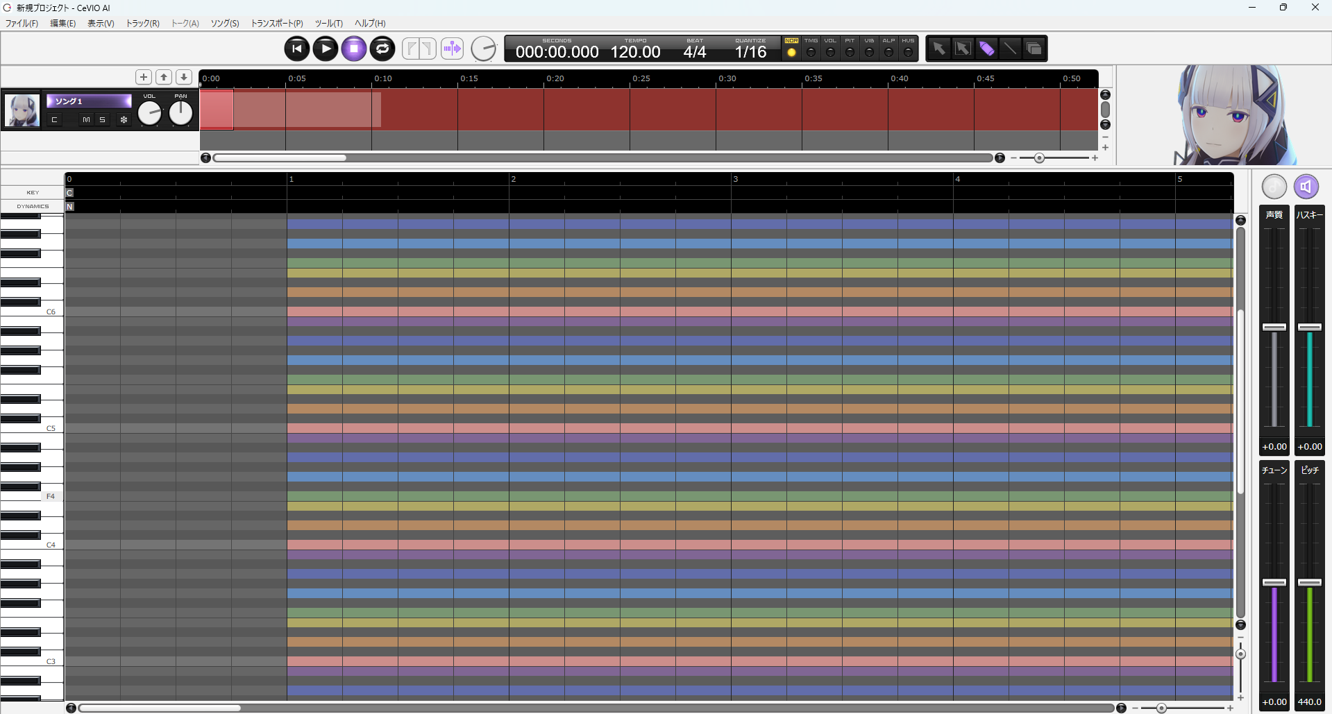1332x714 pixels.
Task: Move track down with down arrow
Action: 184,77
